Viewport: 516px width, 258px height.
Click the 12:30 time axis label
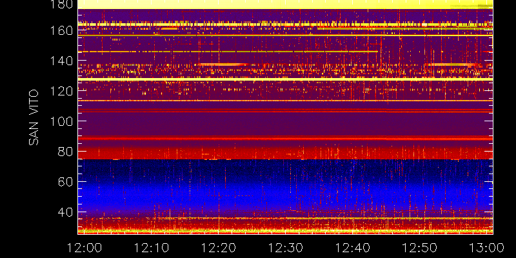point(286,248)
